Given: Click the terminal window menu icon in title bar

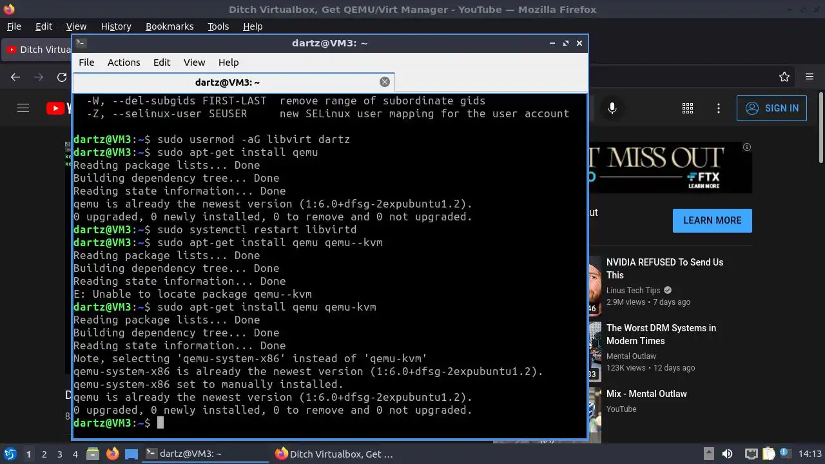Looking at the screenshot, I should pyautogui.click(x=81, y=43).
